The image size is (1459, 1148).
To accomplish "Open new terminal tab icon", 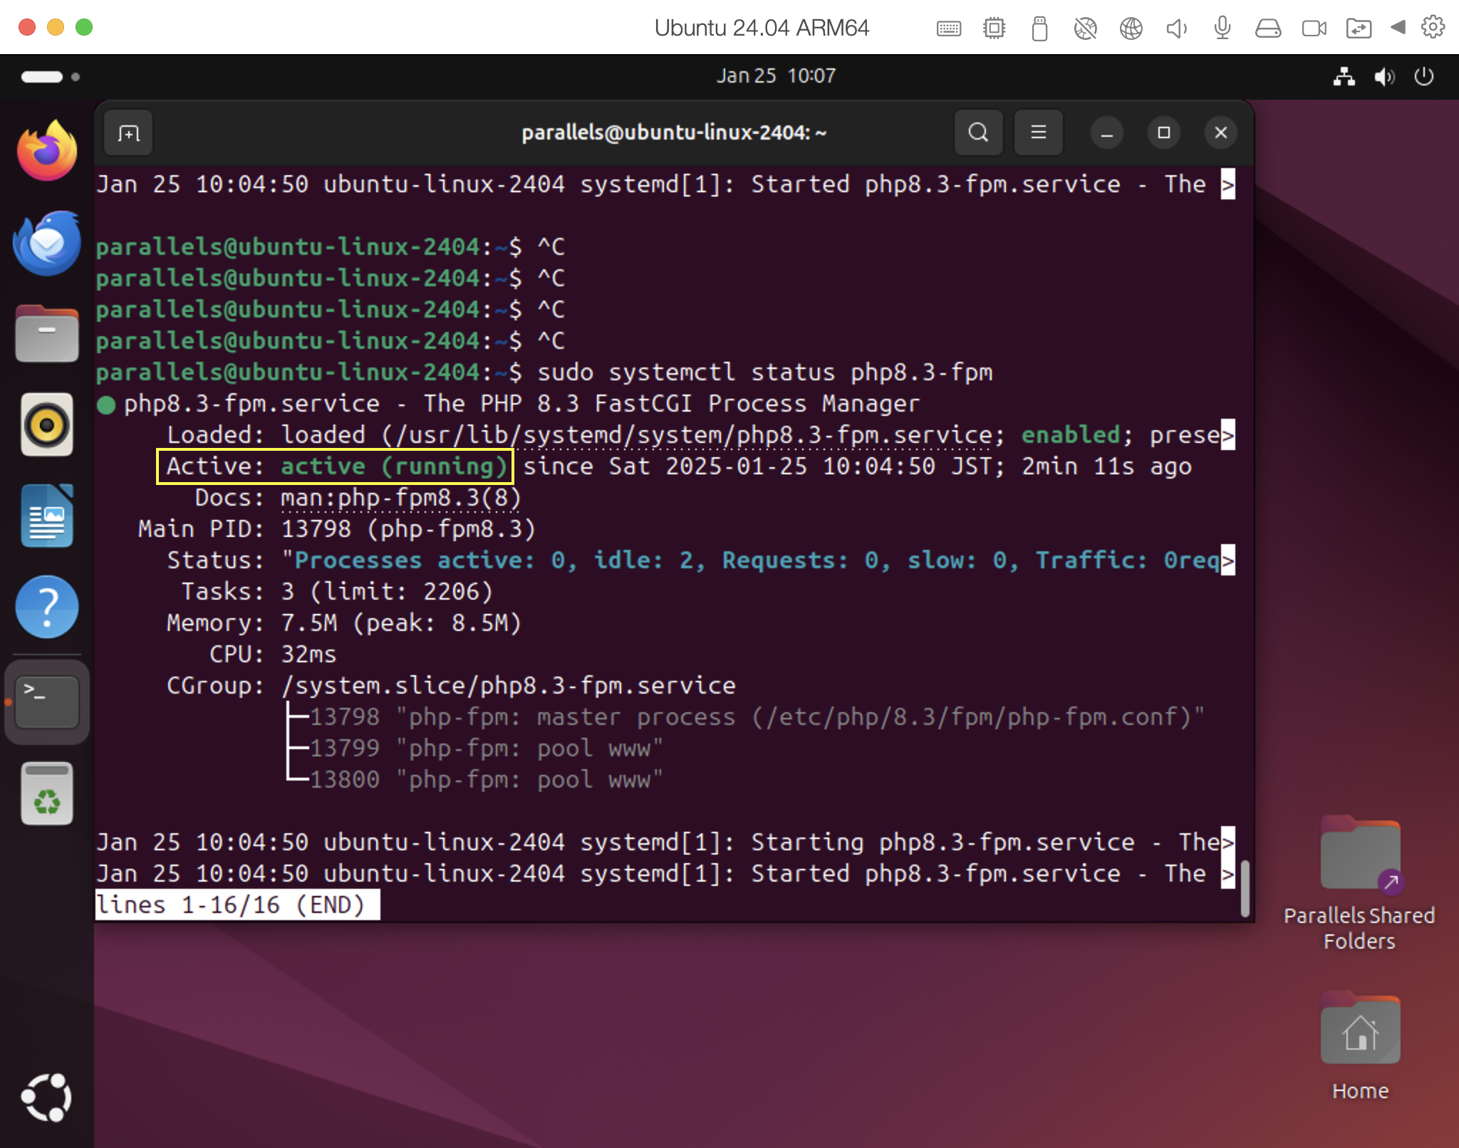I will 128,133.
